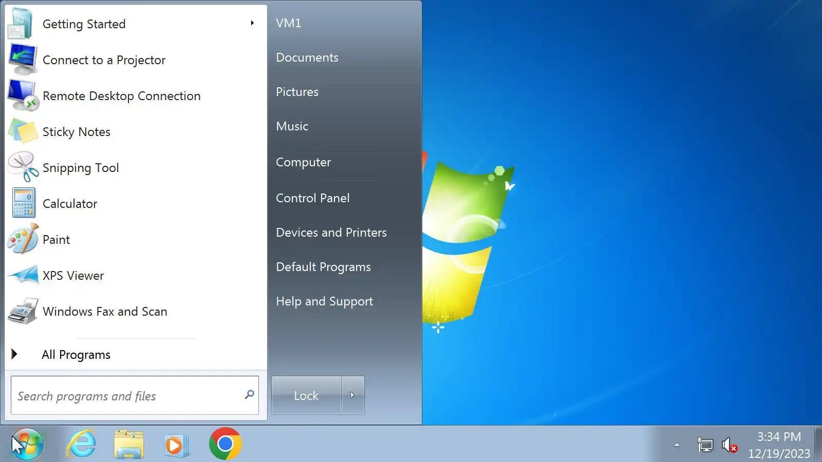This screenshot has height=462, width=822.
Task: Click the 'Windows Fax and Scan' text label
Action: point(105,312)
